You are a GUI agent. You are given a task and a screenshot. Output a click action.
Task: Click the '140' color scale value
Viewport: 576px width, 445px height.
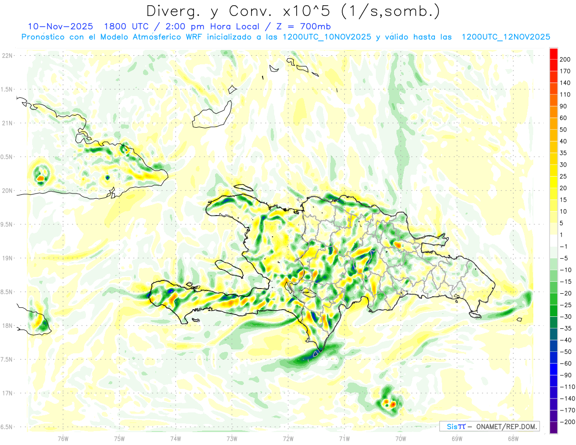click(565, 83)
